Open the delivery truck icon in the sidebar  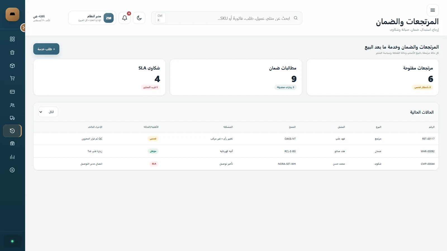coord(12,118)
